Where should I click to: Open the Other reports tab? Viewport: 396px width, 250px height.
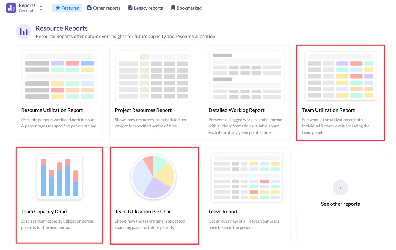(x=104, y=8)
